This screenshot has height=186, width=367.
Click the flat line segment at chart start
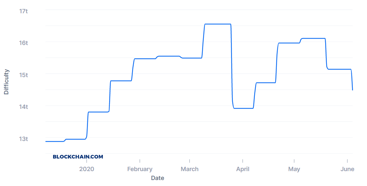54,141
